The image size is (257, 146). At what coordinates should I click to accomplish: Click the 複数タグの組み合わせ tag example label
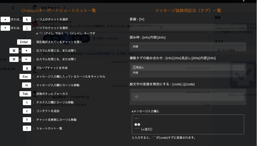click(x=173, y=58)
